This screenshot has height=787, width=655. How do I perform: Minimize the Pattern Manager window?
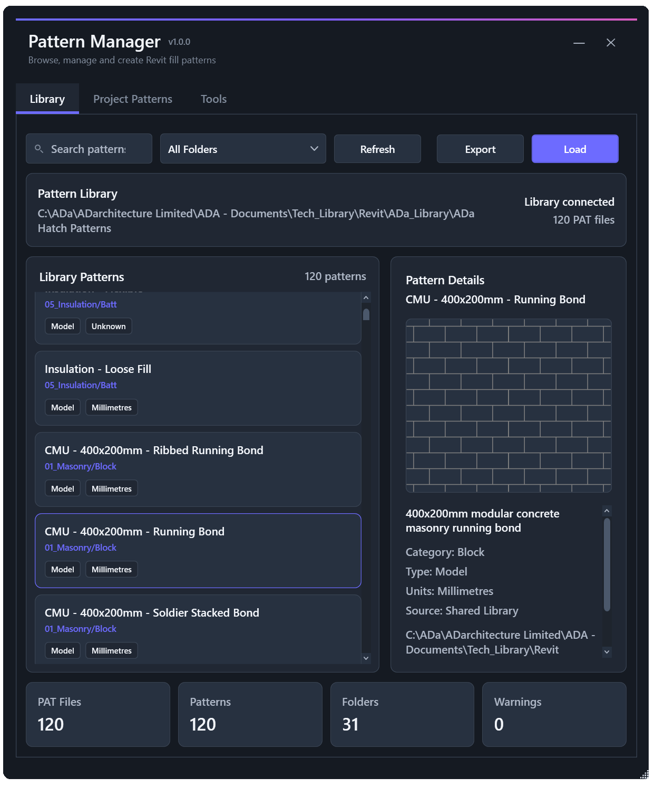pyautogui.click(x=579, y=43)
